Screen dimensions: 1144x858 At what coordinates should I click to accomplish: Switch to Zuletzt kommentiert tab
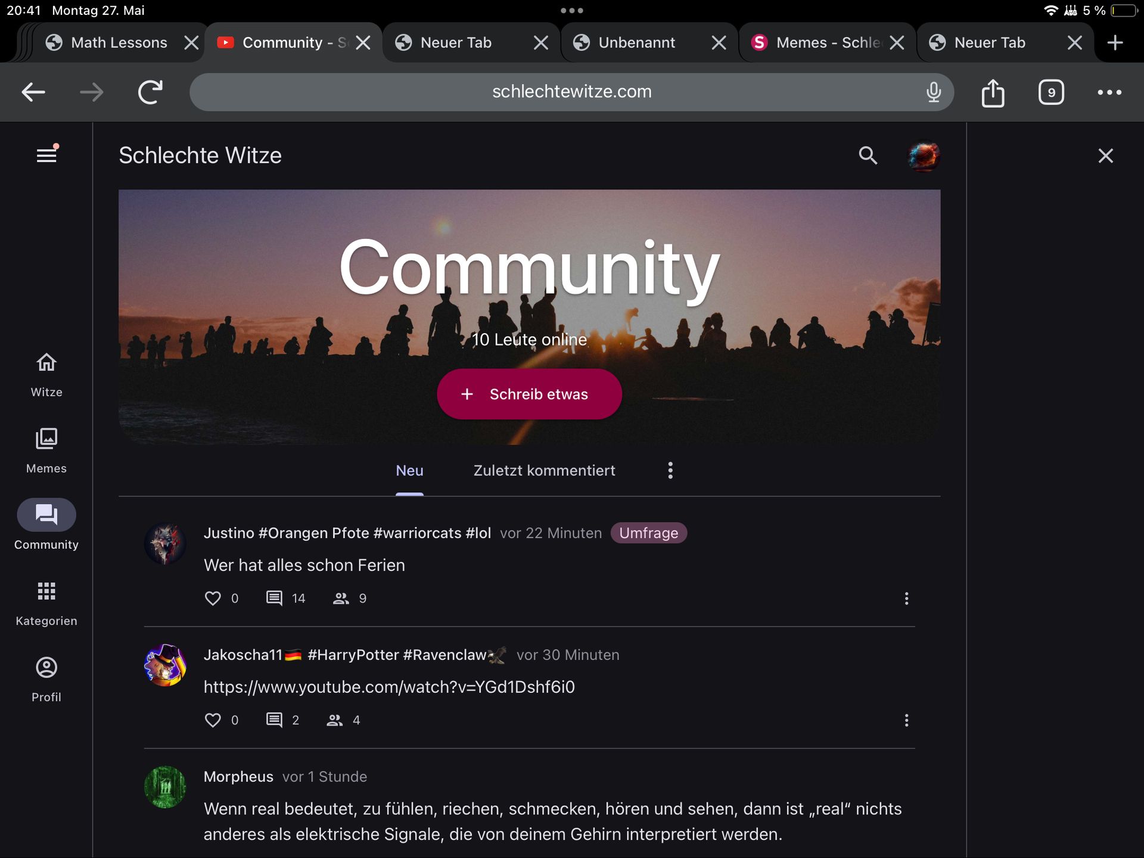coord(544,471)
